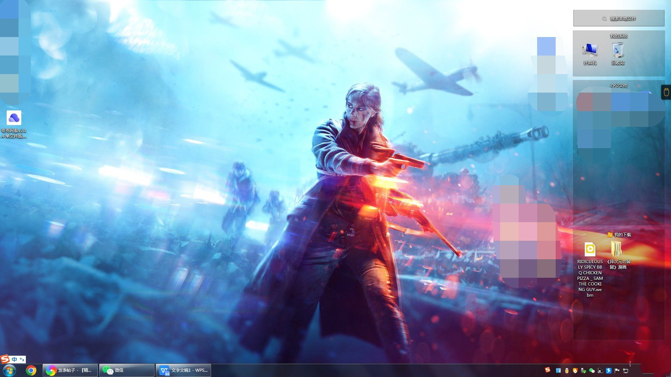Select the 夸克网盘 desktop shortcut
The width and height of the screenshot is (671, 377).
pos(14,125)
